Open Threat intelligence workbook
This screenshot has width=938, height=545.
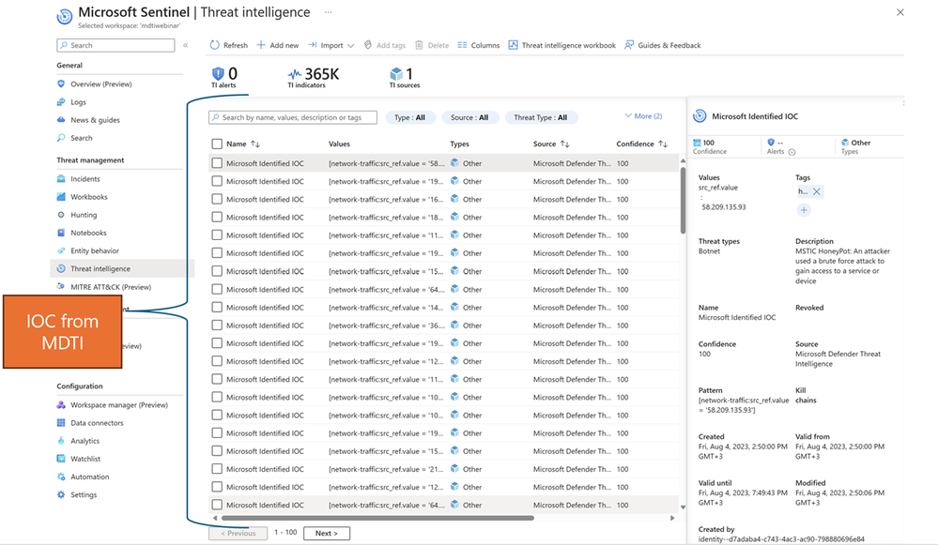coord(561,45)
